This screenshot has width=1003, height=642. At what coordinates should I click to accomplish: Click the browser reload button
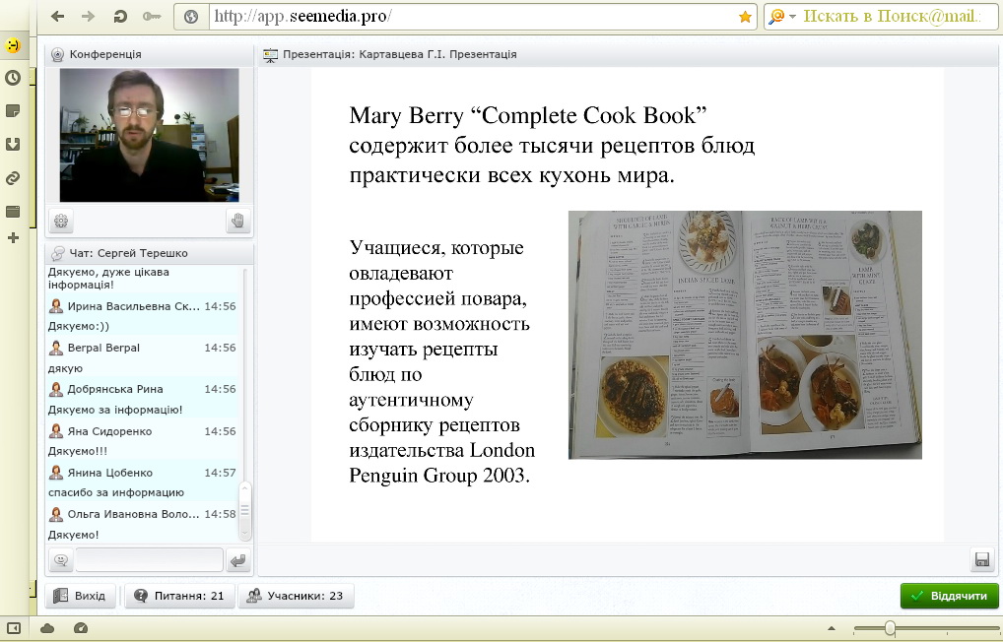point(120,16)
